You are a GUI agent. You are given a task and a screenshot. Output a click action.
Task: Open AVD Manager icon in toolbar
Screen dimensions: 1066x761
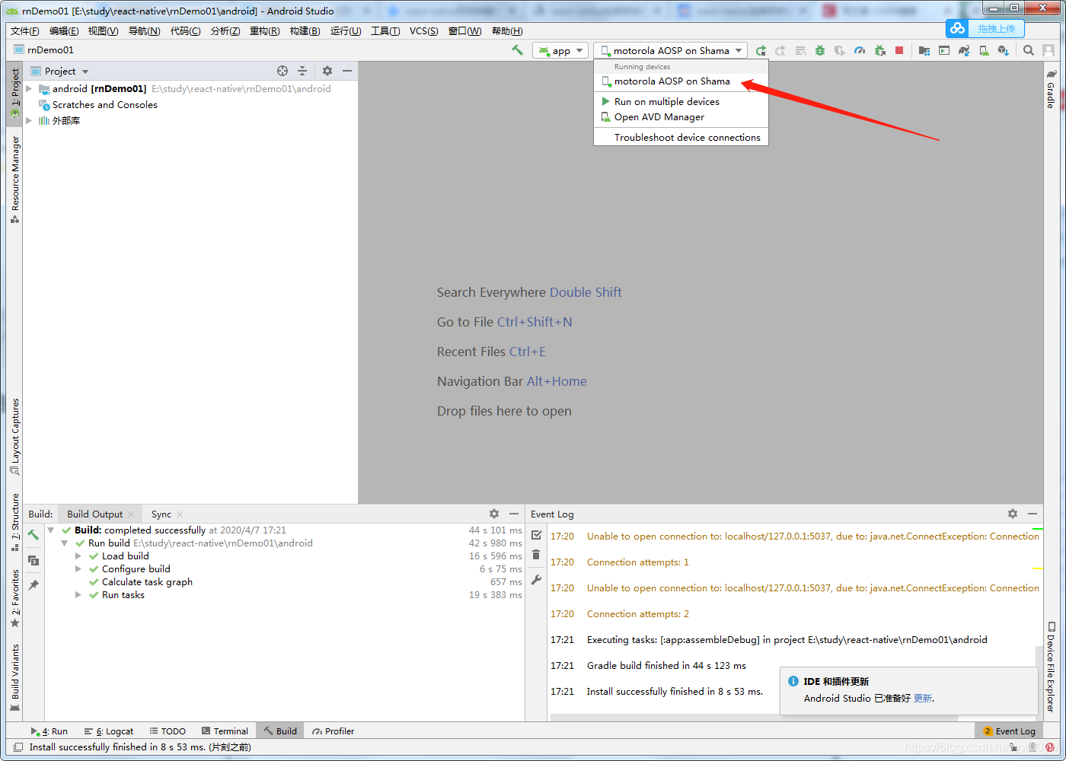[984, 51]
